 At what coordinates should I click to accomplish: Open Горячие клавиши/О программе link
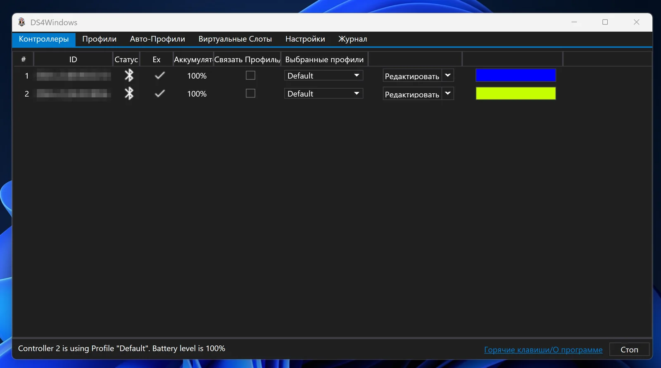click(x=543, y=350)
